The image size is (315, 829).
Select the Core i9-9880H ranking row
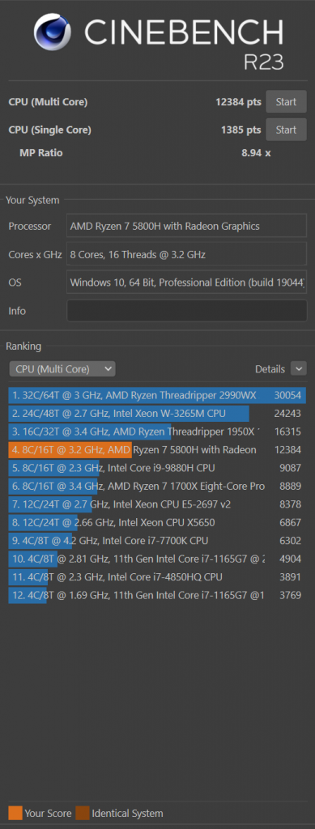click(x=157, y=468)
